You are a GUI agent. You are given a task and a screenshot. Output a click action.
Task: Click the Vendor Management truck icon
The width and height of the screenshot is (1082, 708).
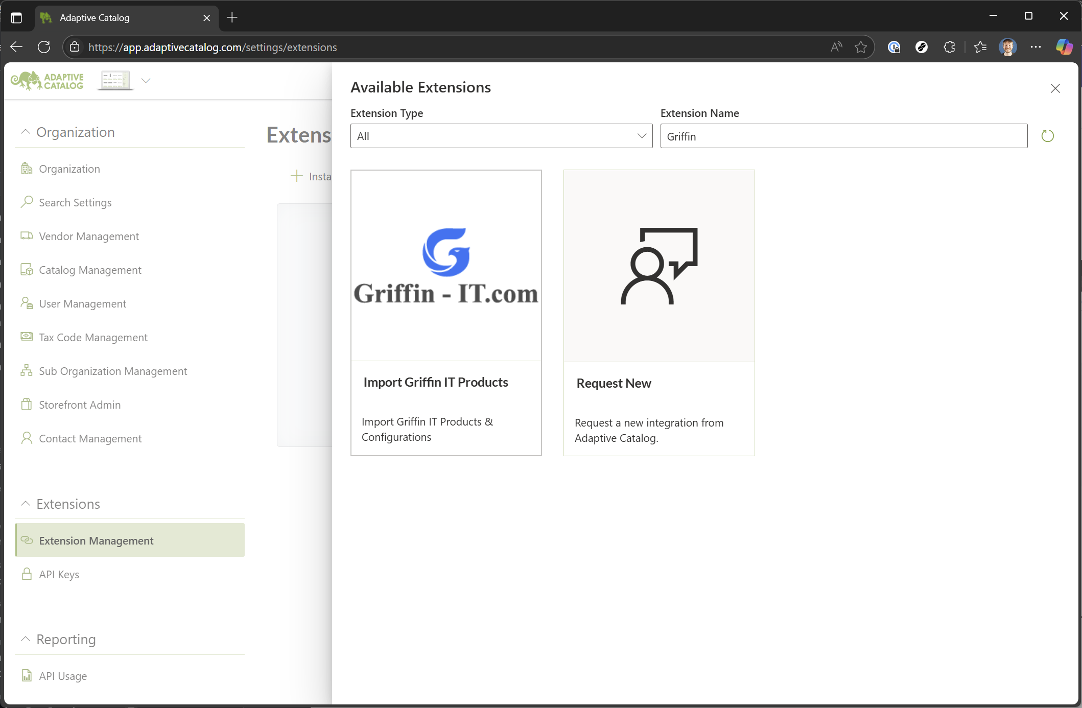(27, 236)
